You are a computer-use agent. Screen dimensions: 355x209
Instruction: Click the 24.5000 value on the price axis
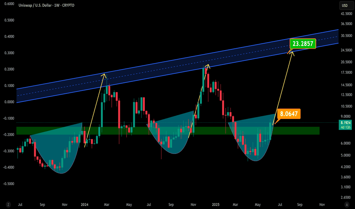(346, 50)
